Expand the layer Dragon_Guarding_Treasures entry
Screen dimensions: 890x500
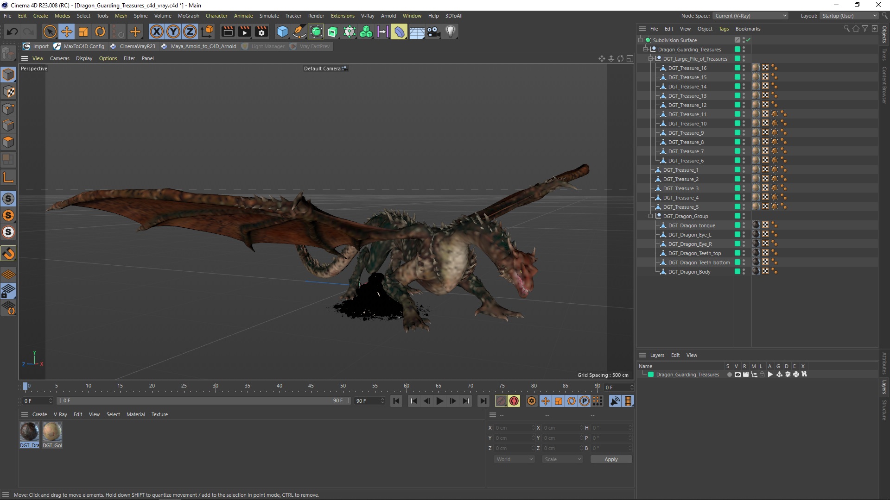(x=643, y=374)
